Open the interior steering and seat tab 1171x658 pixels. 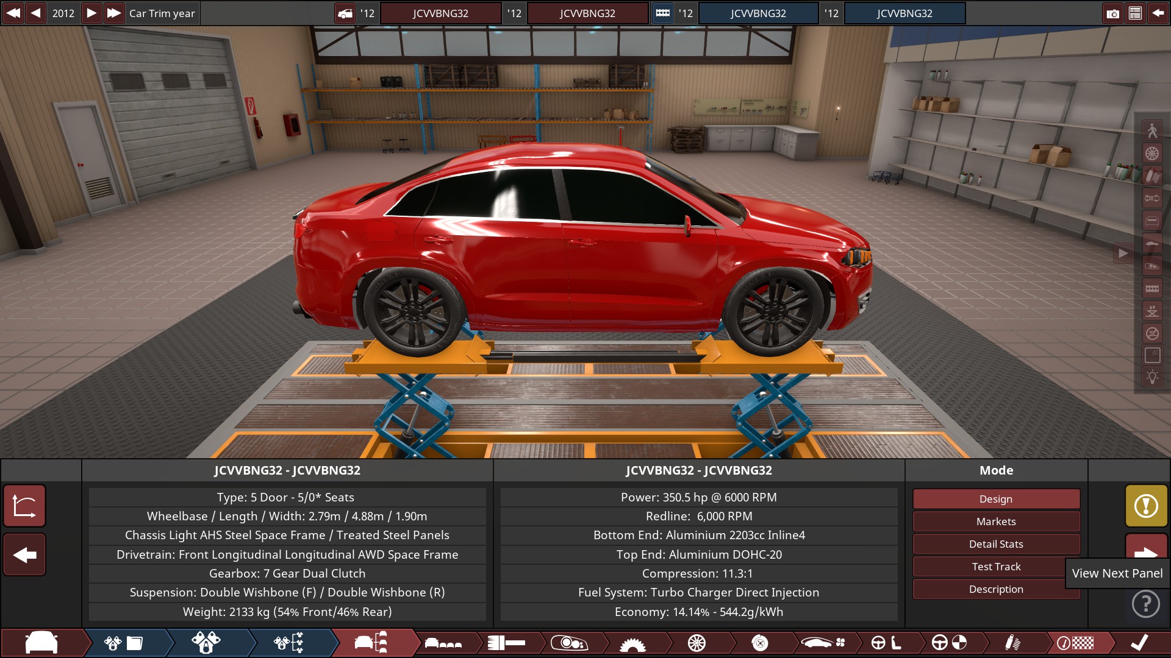(x=886, y=643)
